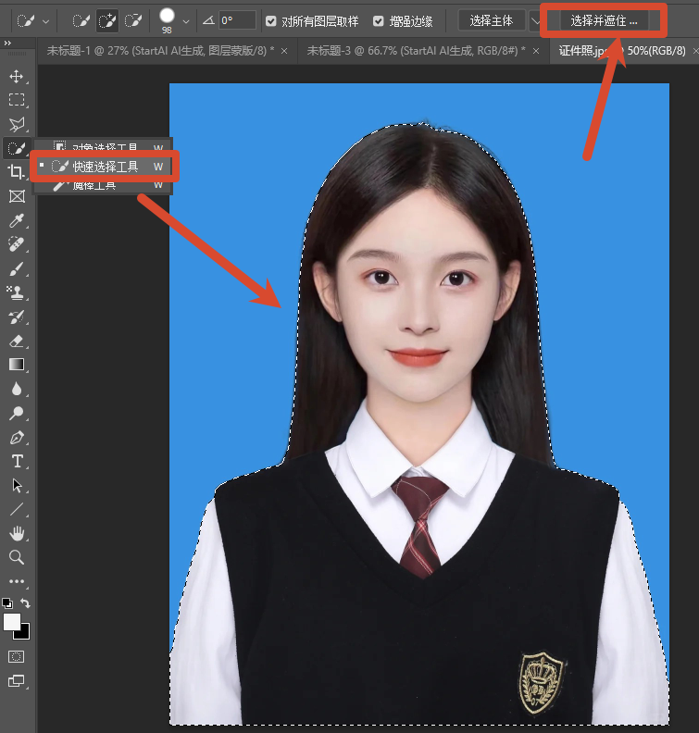699x733 pixels.
Task: Close the 未标题-1 document tab
Action: tap(284, 51)
